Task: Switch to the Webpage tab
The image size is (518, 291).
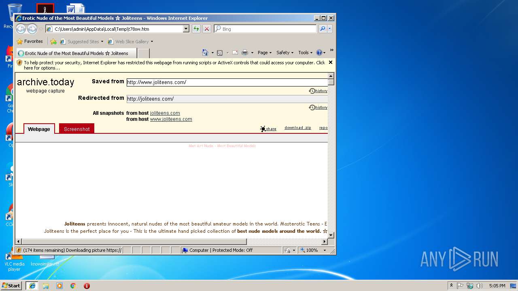Action: point(39,129)
